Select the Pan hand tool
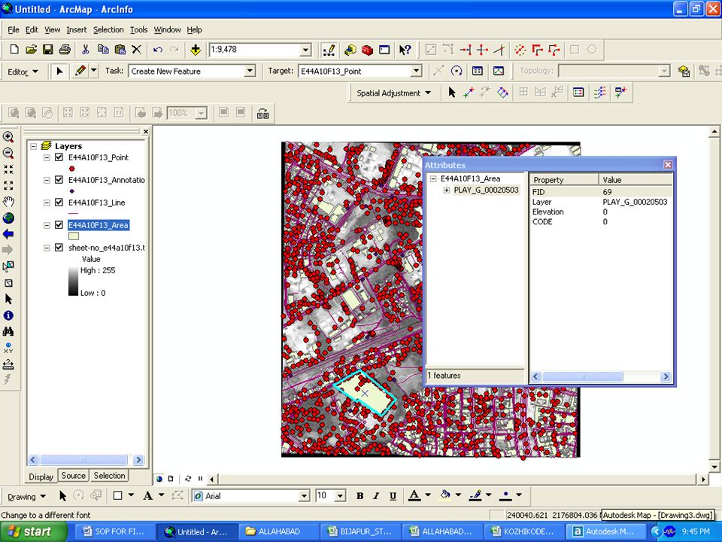The width and height of the screenshot is (722, 542). (8, 202)
